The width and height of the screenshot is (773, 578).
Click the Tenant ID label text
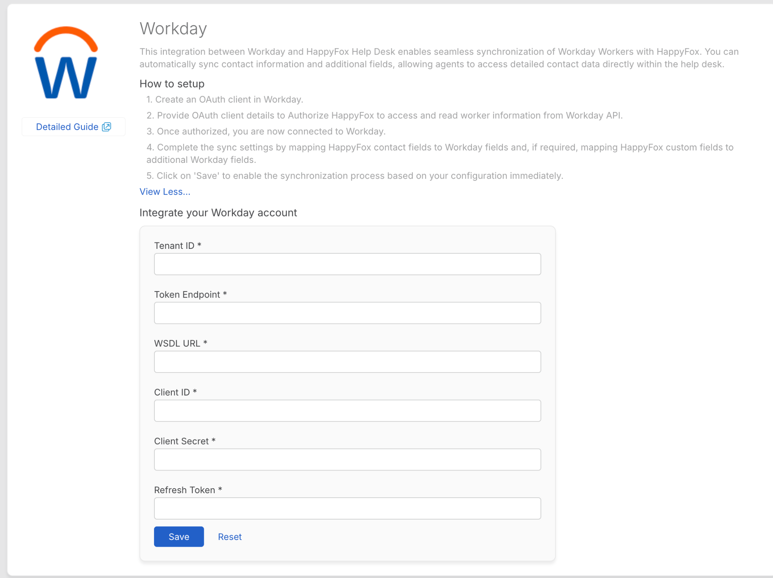coord(174,246)
